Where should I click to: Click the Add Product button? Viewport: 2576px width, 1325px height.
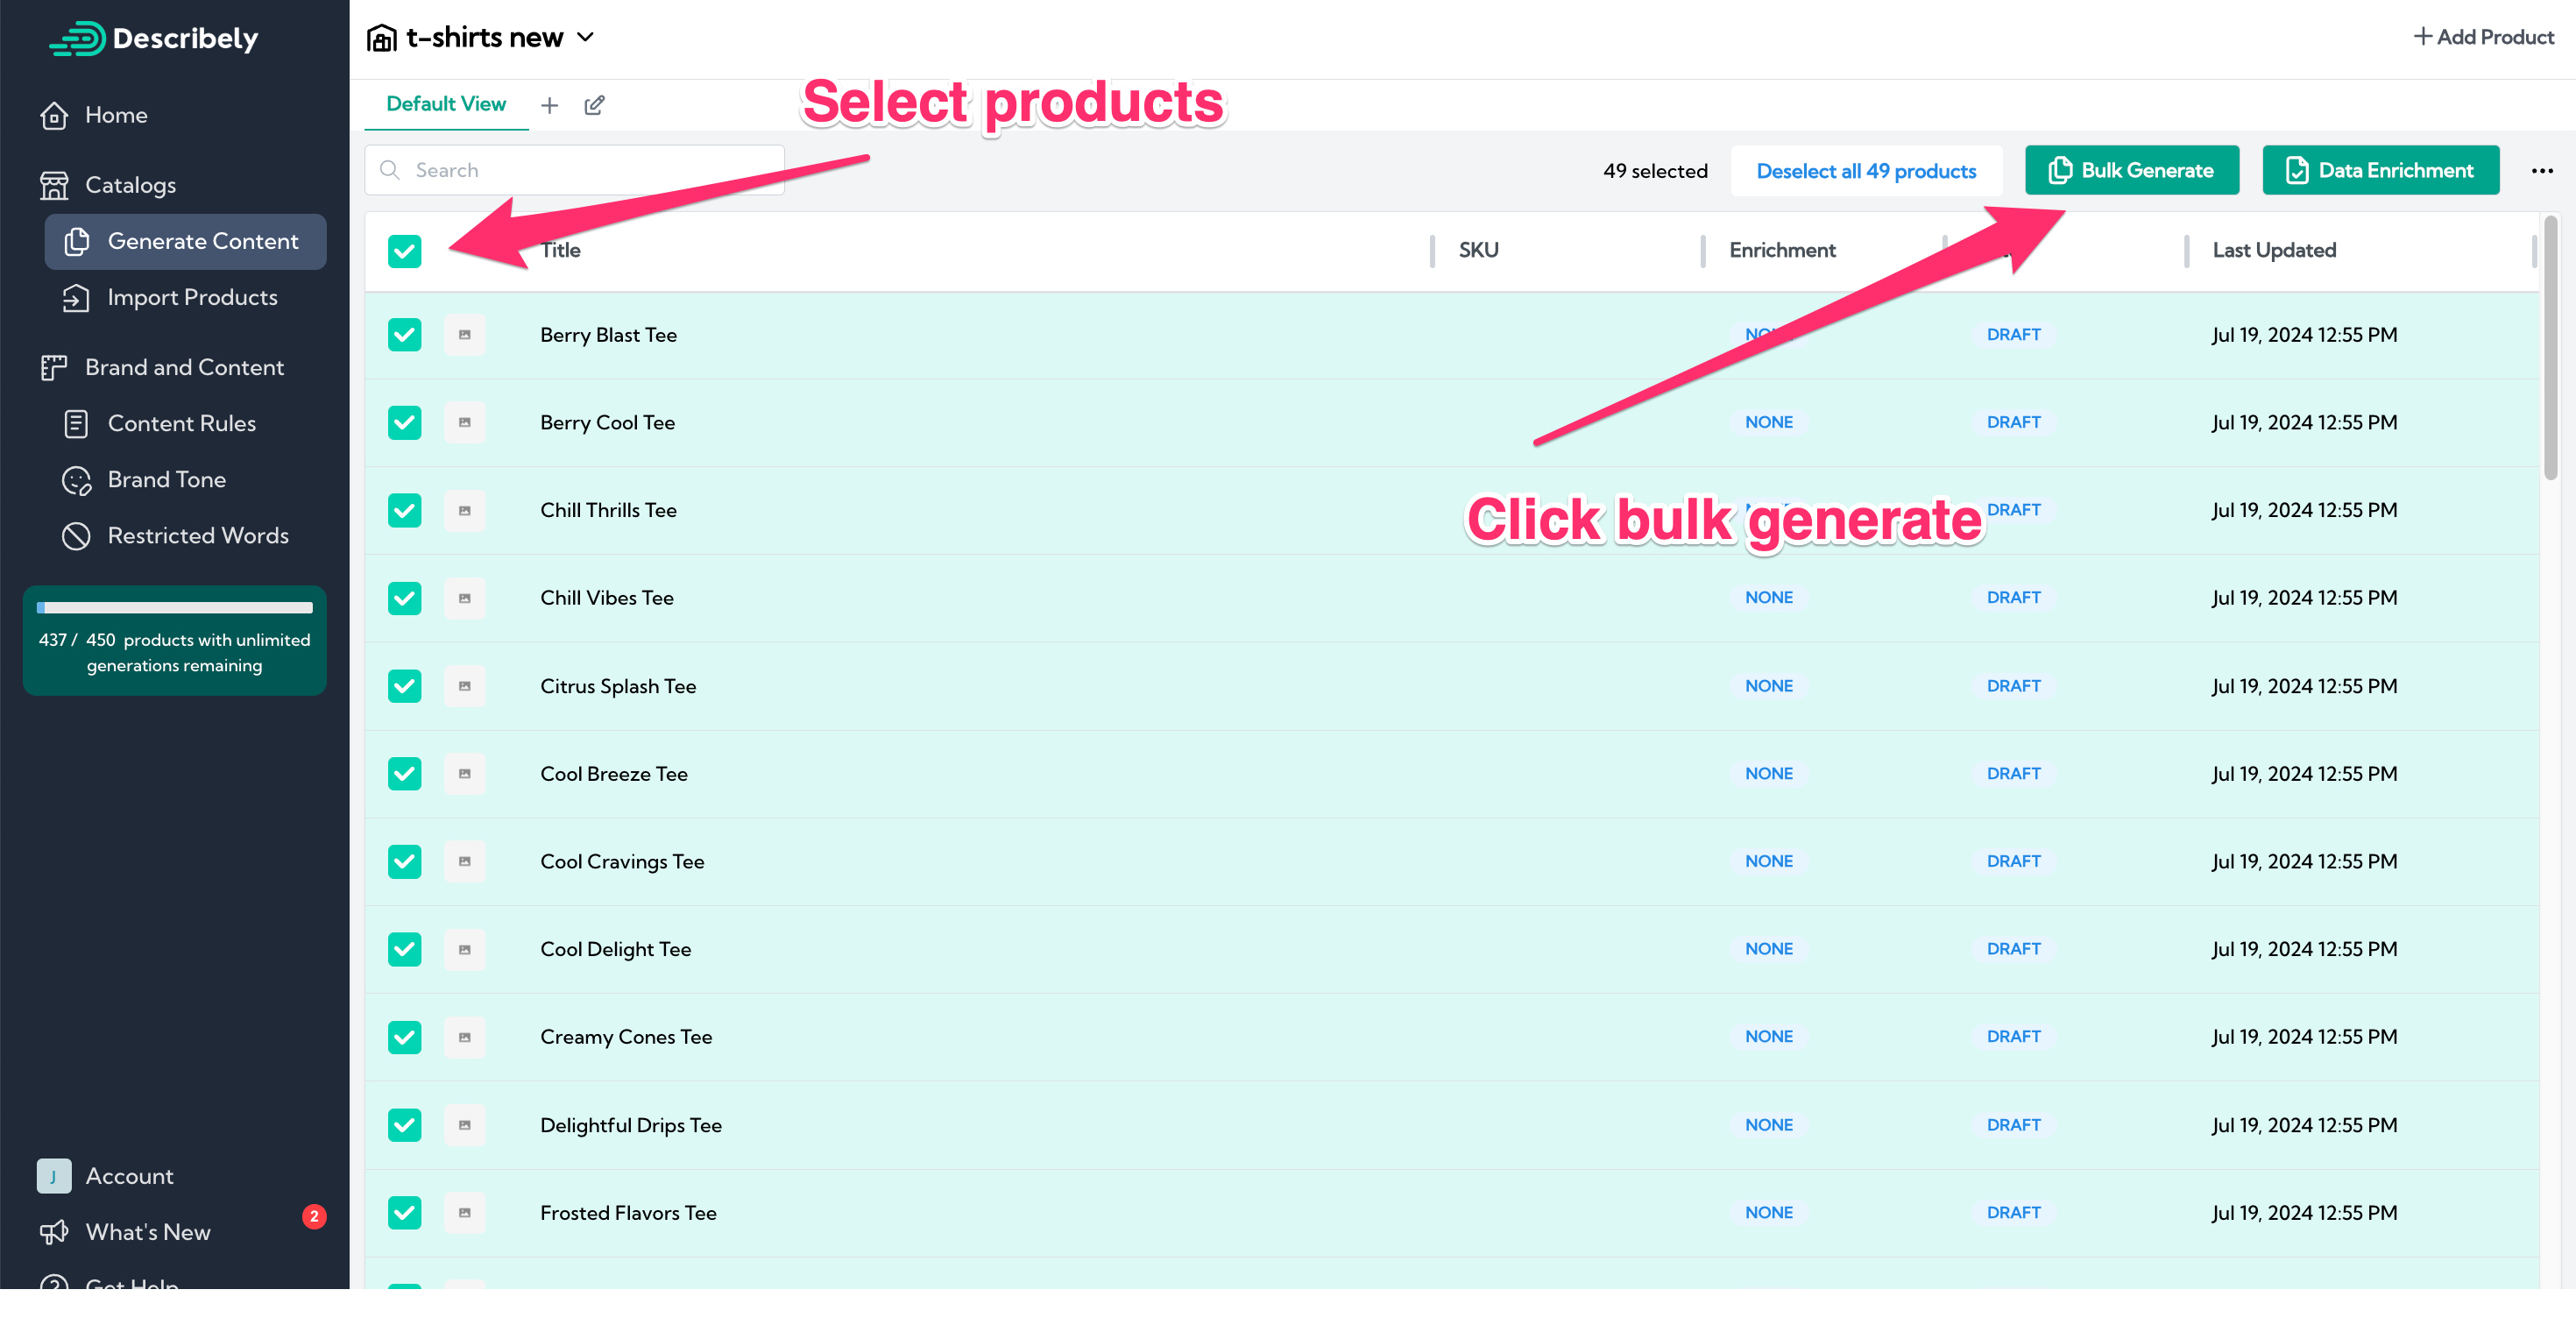click(x=2483, y=37)
